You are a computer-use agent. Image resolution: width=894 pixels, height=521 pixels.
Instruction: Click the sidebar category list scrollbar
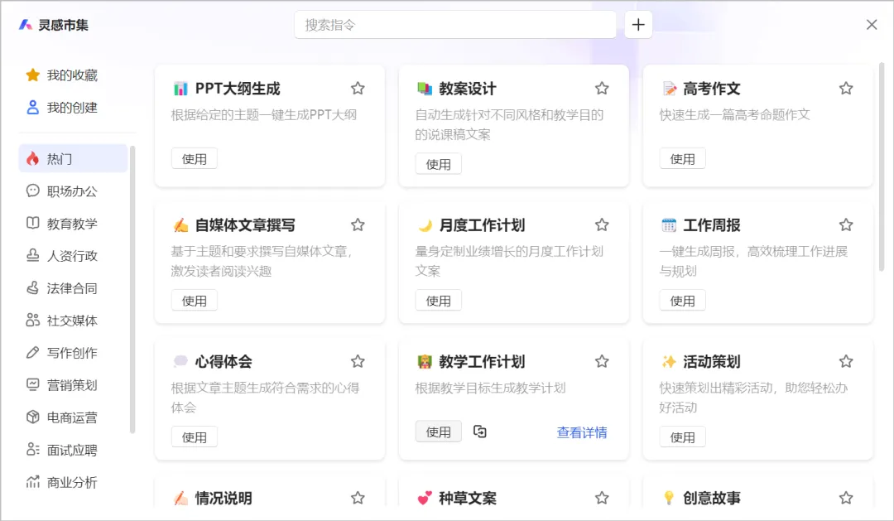[x=132, y=289]
